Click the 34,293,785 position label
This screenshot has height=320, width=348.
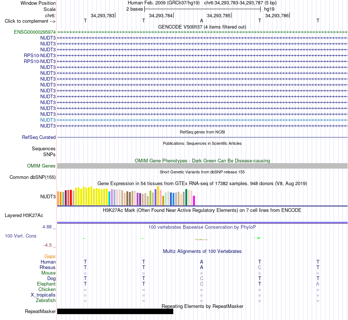[219, 15]
